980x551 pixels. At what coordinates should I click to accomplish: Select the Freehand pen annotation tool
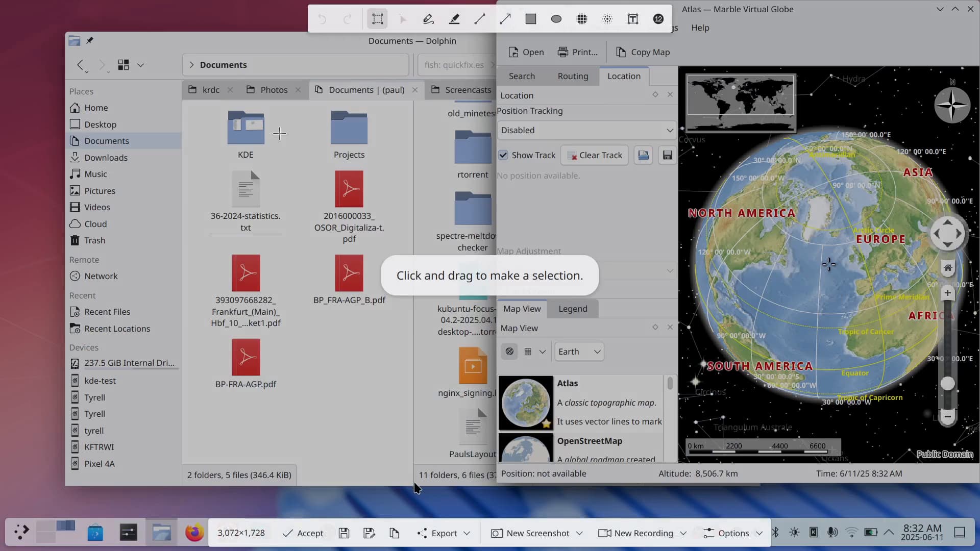pos(428,19)
